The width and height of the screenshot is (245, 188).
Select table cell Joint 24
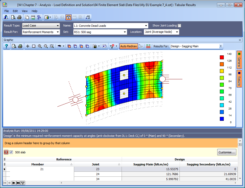coord(98,174)
